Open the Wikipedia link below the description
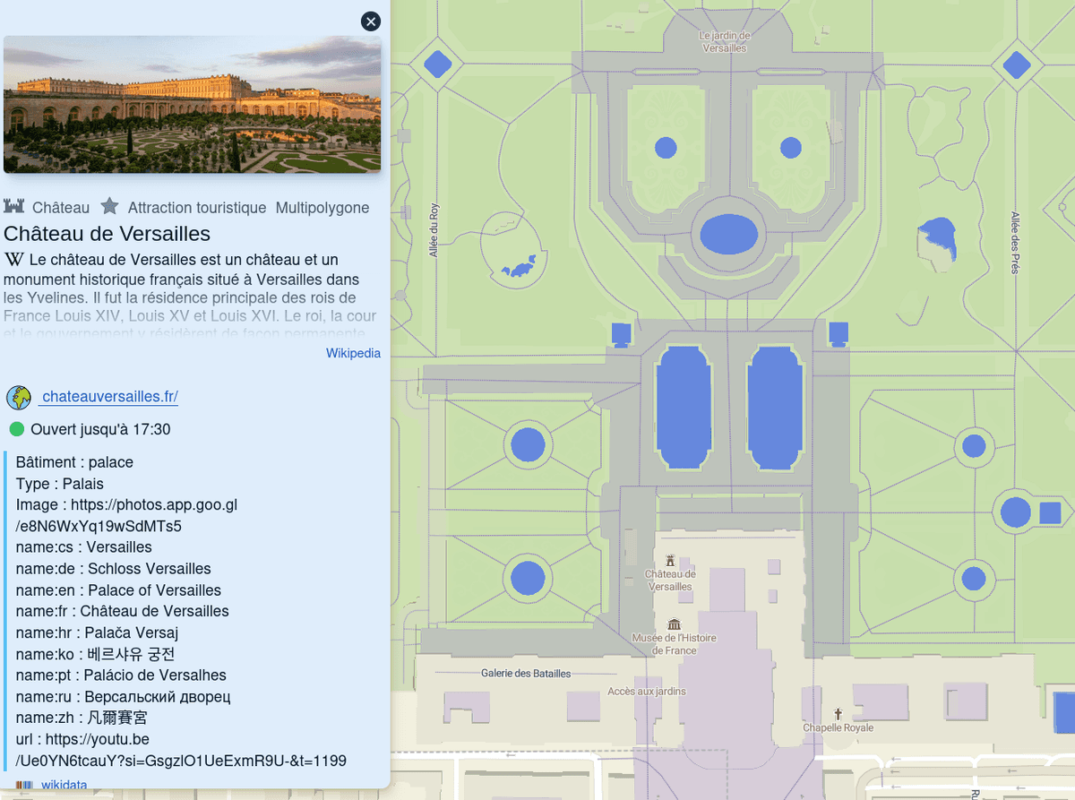Image resolution: width=1075 pixels, height=800 pixels. [x=353, y=353]
